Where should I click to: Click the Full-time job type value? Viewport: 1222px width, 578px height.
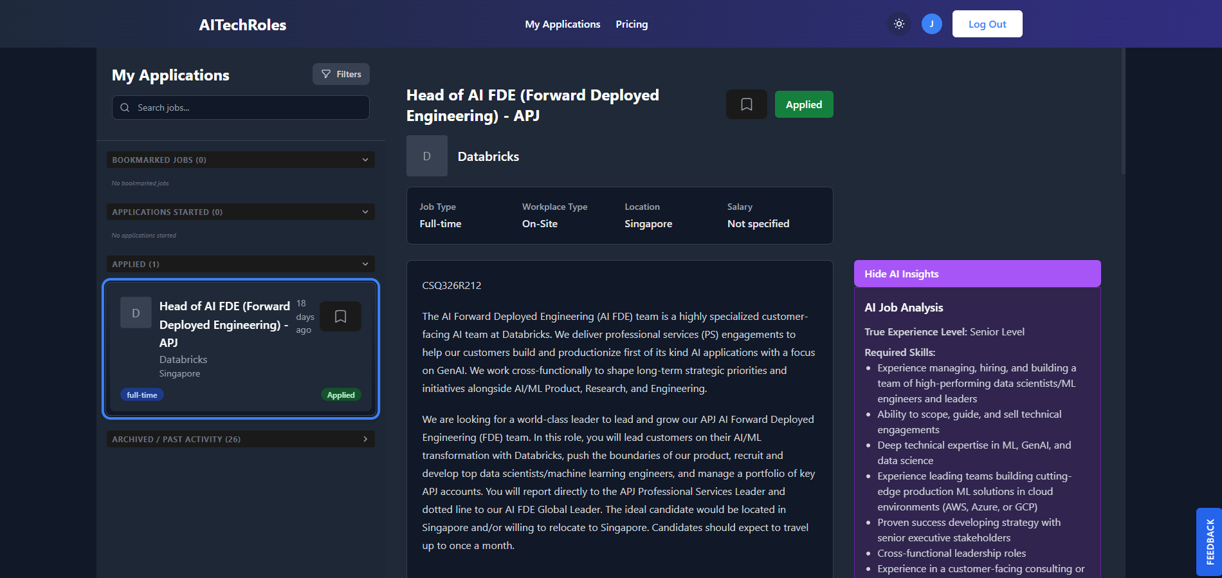(x=441, y=223)
